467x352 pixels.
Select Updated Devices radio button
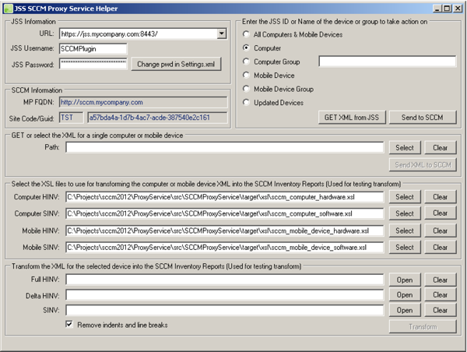tap(246, 103)
